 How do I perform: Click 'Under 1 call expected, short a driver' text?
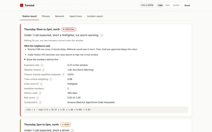tap(47, 130)
